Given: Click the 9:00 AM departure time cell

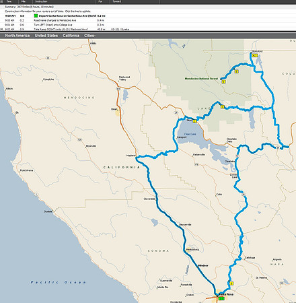Looking at the screenshot, I should coord(10,16).
